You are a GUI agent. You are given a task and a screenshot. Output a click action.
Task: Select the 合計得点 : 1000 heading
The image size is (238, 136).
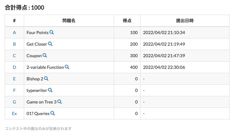click(x=24, y=8)
